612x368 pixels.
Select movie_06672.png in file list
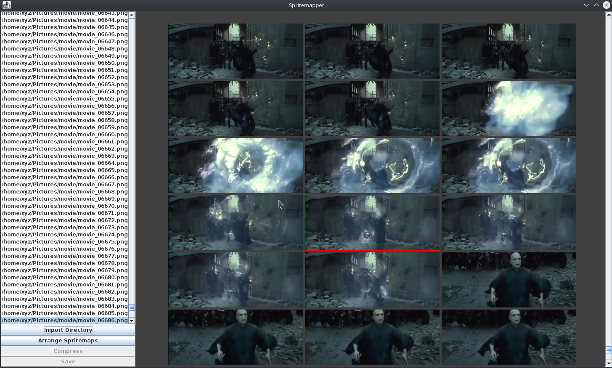[x=65, y=220]
